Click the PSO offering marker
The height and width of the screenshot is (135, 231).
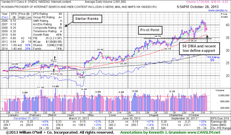54,74
